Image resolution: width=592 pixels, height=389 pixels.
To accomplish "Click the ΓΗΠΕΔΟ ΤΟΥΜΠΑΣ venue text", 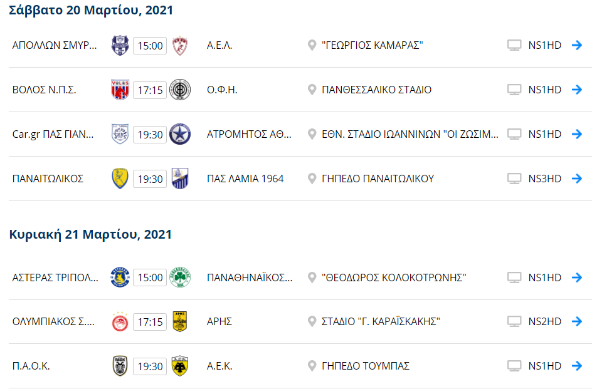I will 366,366.
